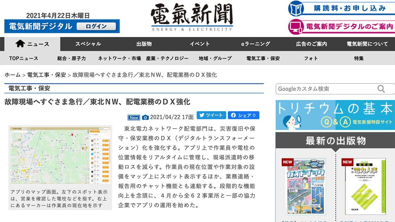The width and height of the screenshot is (395, 222).
Task: Click the search magnifier icon
Action: coord(381,89)
